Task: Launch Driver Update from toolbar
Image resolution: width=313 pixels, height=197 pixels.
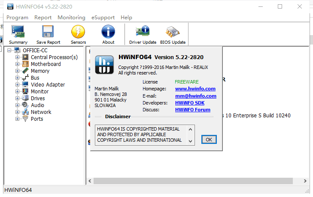Action: [x=143, y=32]
